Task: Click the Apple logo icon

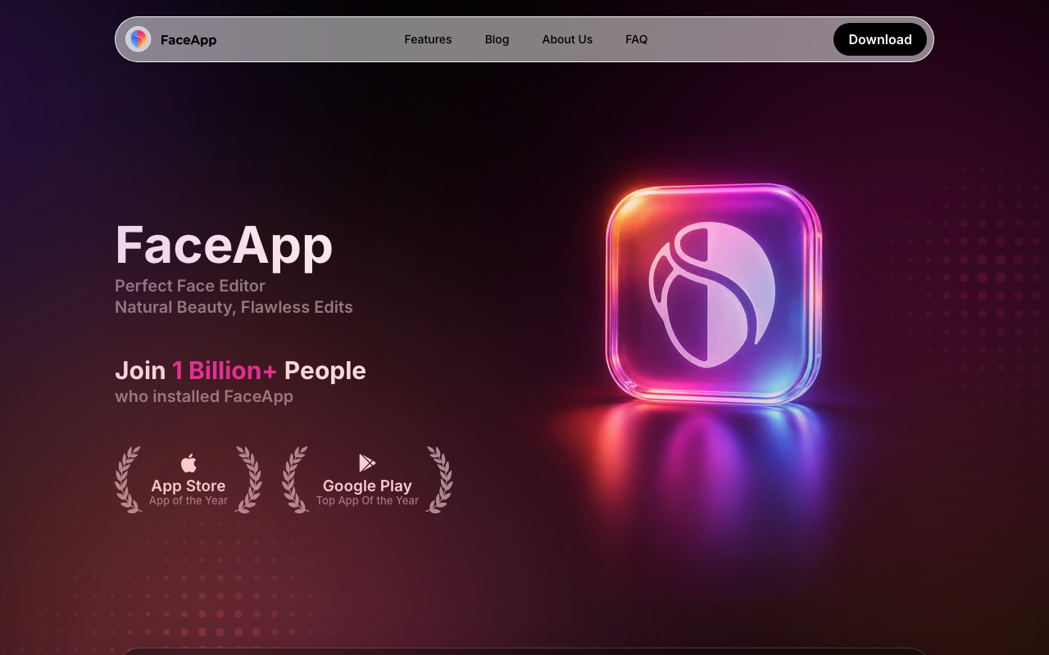Action: 188,463
